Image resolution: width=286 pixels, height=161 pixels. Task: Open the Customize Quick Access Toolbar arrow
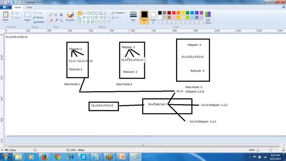(x=22, y=2)
